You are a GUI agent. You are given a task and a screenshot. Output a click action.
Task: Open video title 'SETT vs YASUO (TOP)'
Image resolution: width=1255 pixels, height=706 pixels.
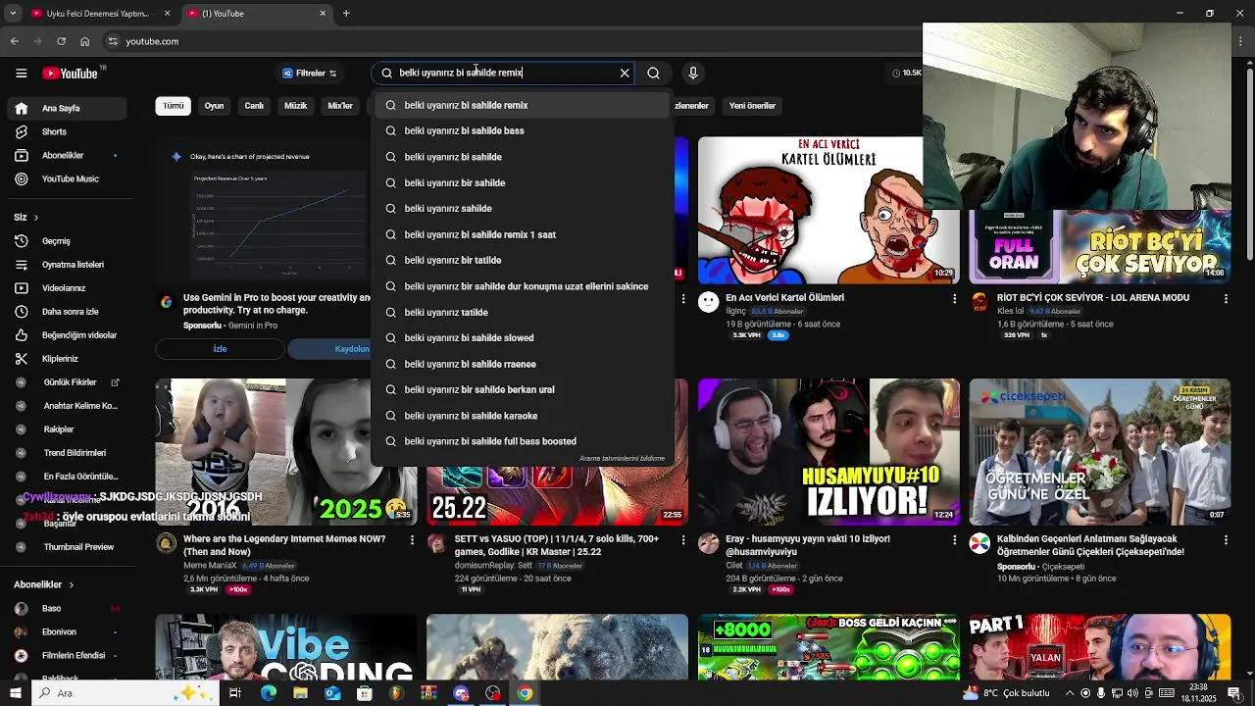click(556, 545)
